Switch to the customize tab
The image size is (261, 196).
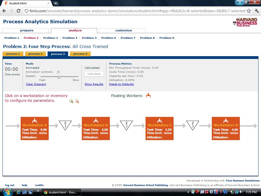click(122, 30)
